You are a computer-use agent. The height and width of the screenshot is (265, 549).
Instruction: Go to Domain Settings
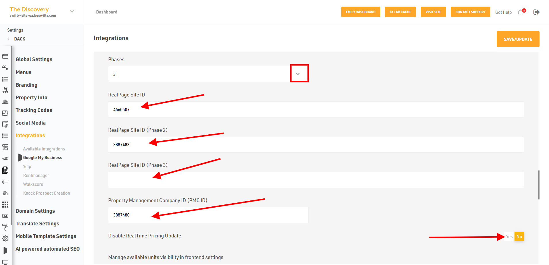click(35, 211)
